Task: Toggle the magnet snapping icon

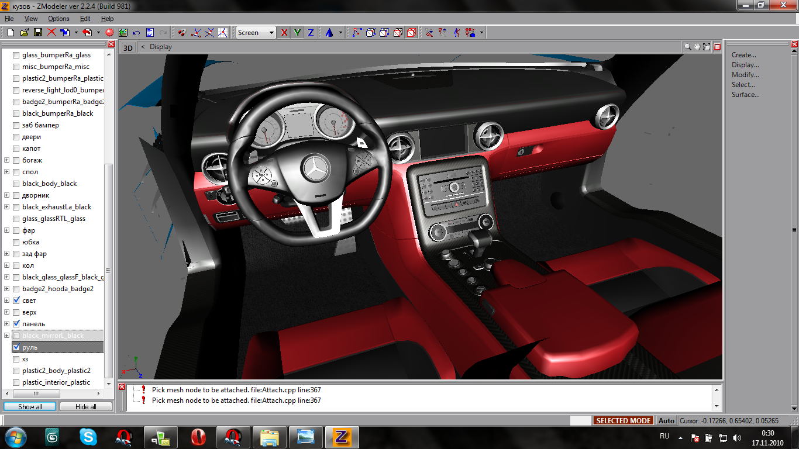Action: (182, 33)
